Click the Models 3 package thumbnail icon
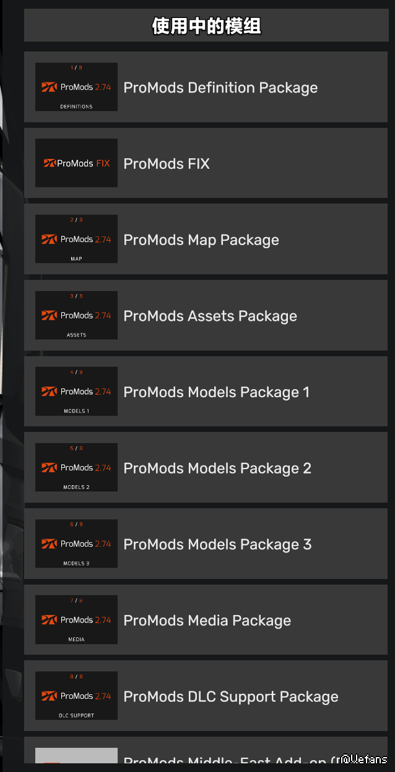This screenshot has height=772, width=395. coord(76,544)
